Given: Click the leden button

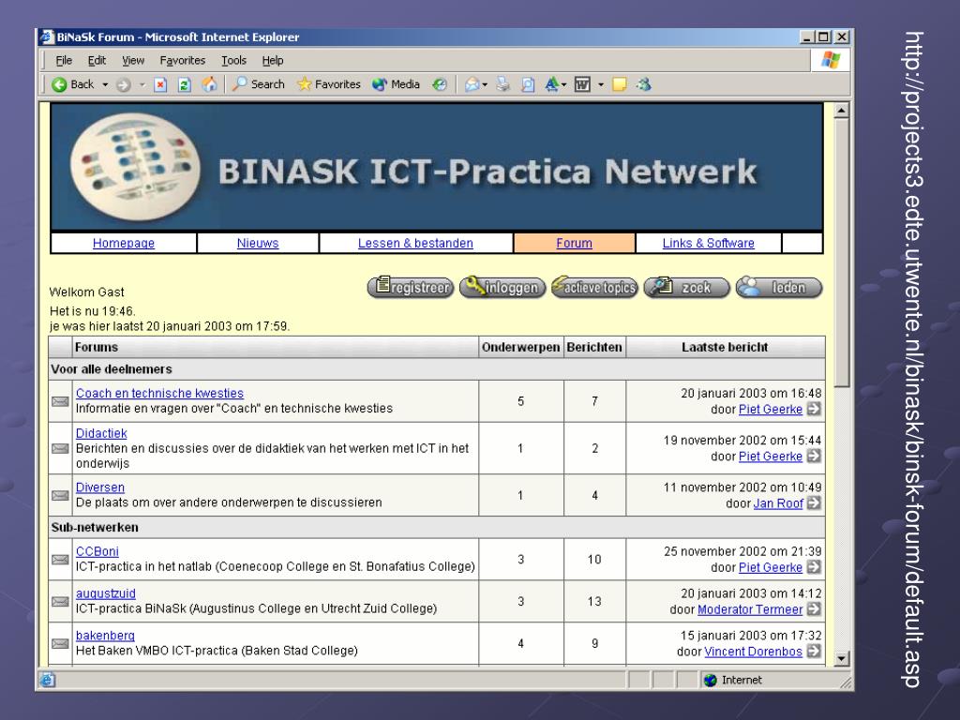Looking at the screenshot, I should [779, 287].
